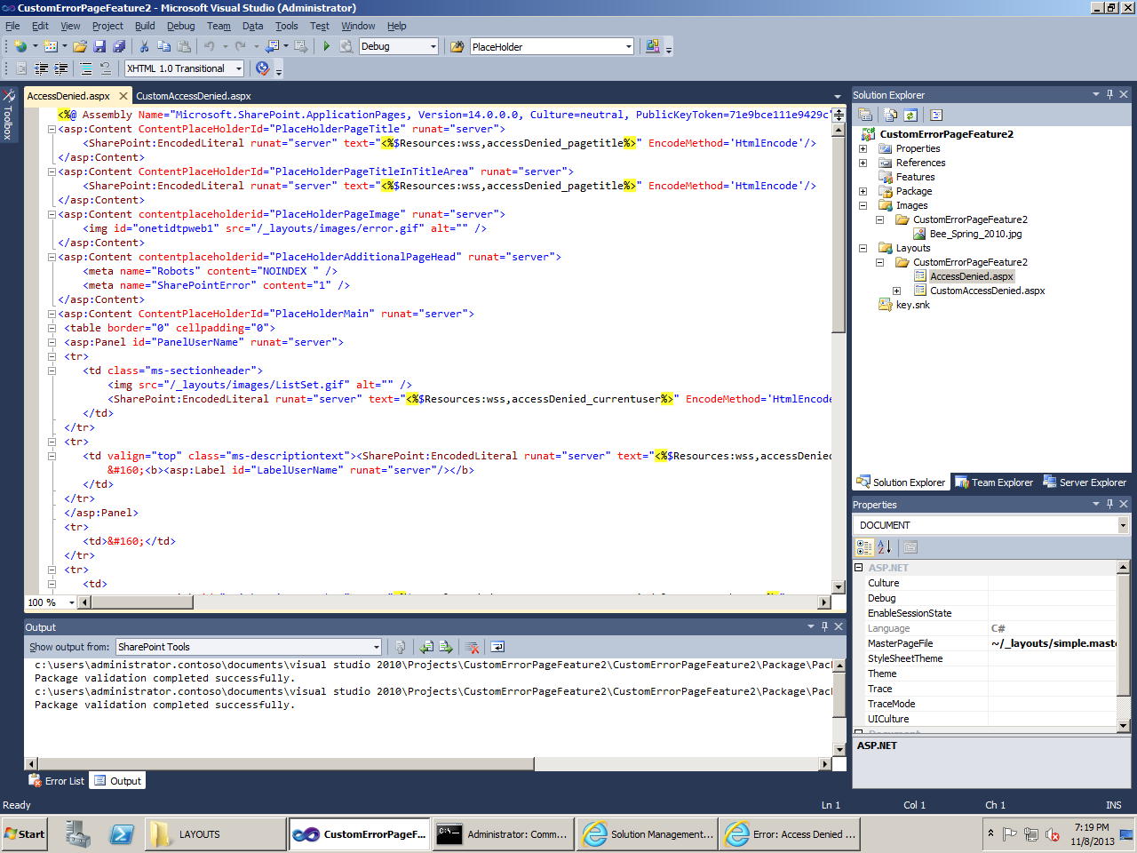1137x853 pixels.
Task: Click the Save All toolbar icon
Action: pos(119,46)
